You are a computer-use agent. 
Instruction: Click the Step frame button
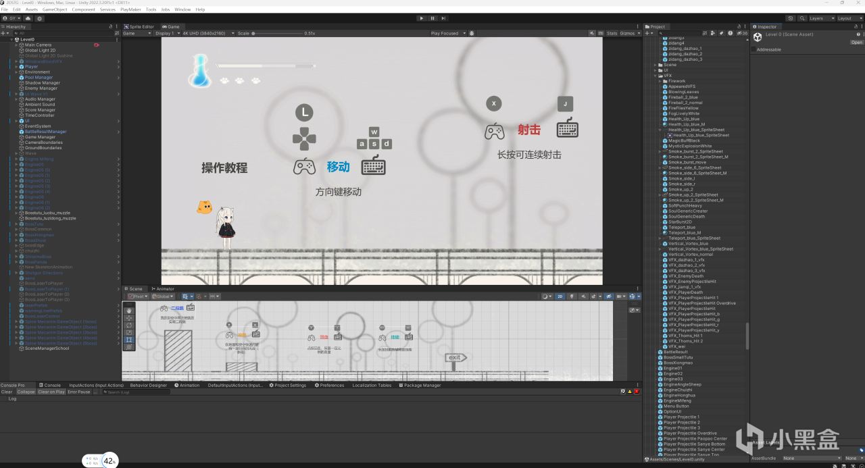click(443, 18)
